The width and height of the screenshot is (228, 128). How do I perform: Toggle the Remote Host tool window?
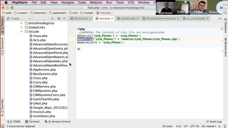pos(226,47)
